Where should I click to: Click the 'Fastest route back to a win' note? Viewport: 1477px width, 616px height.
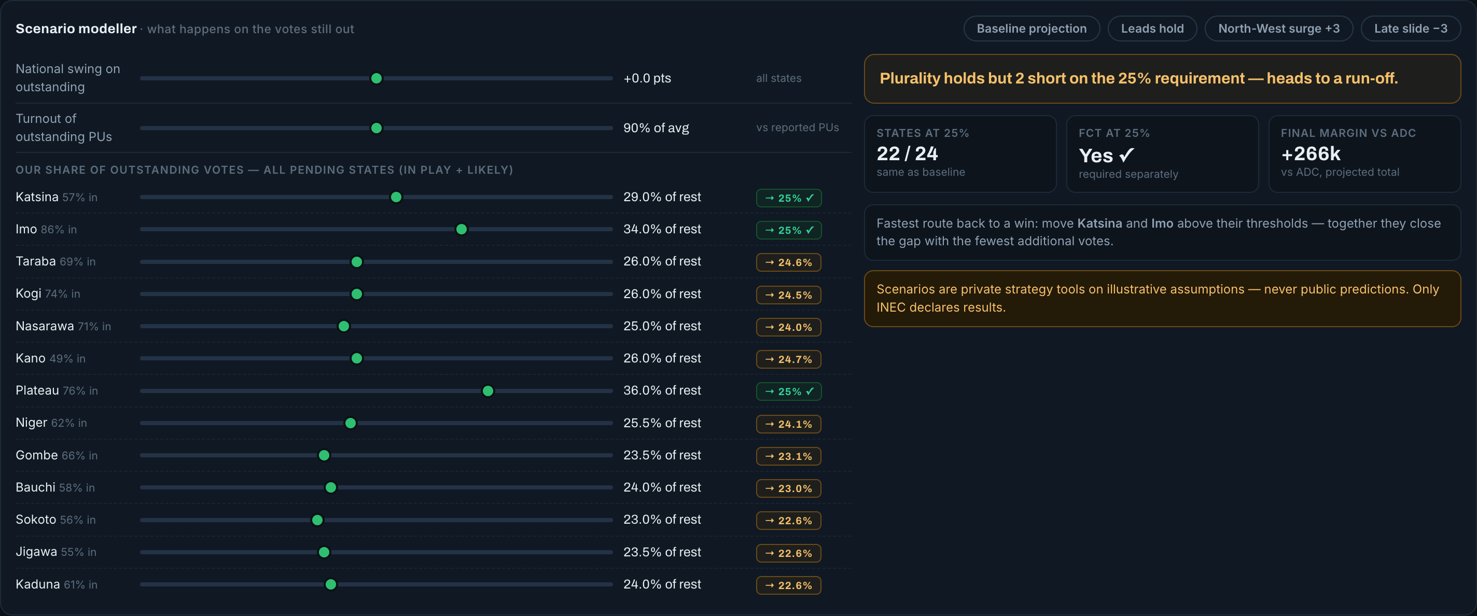pos(1162,232)
